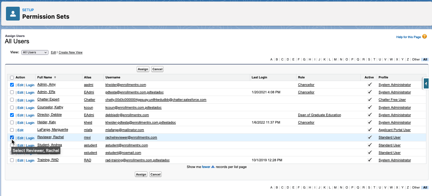432x196 pixels.
Task: Click the top Assign button
Action: click(x=143, y=69)
